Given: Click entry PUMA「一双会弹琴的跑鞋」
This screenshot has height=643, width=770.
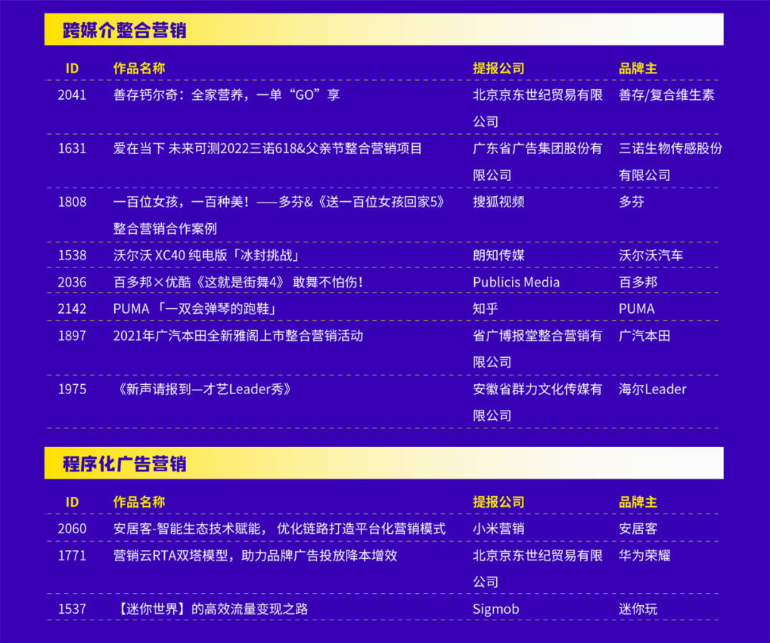Looking at the screenshot, I should (195, 309).
